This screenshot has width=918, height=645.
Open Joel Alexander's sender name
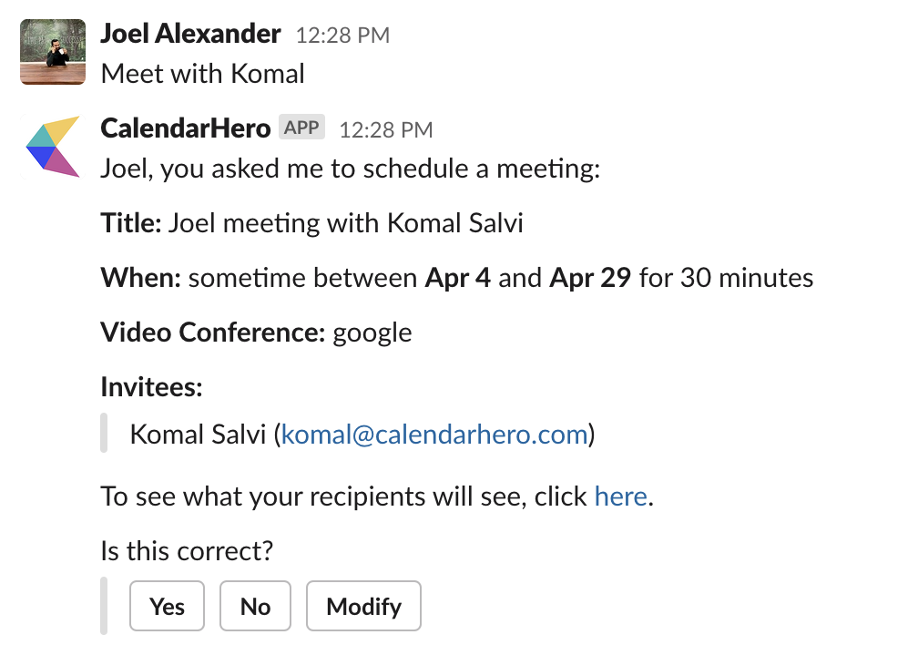click(x=190, y=35)
